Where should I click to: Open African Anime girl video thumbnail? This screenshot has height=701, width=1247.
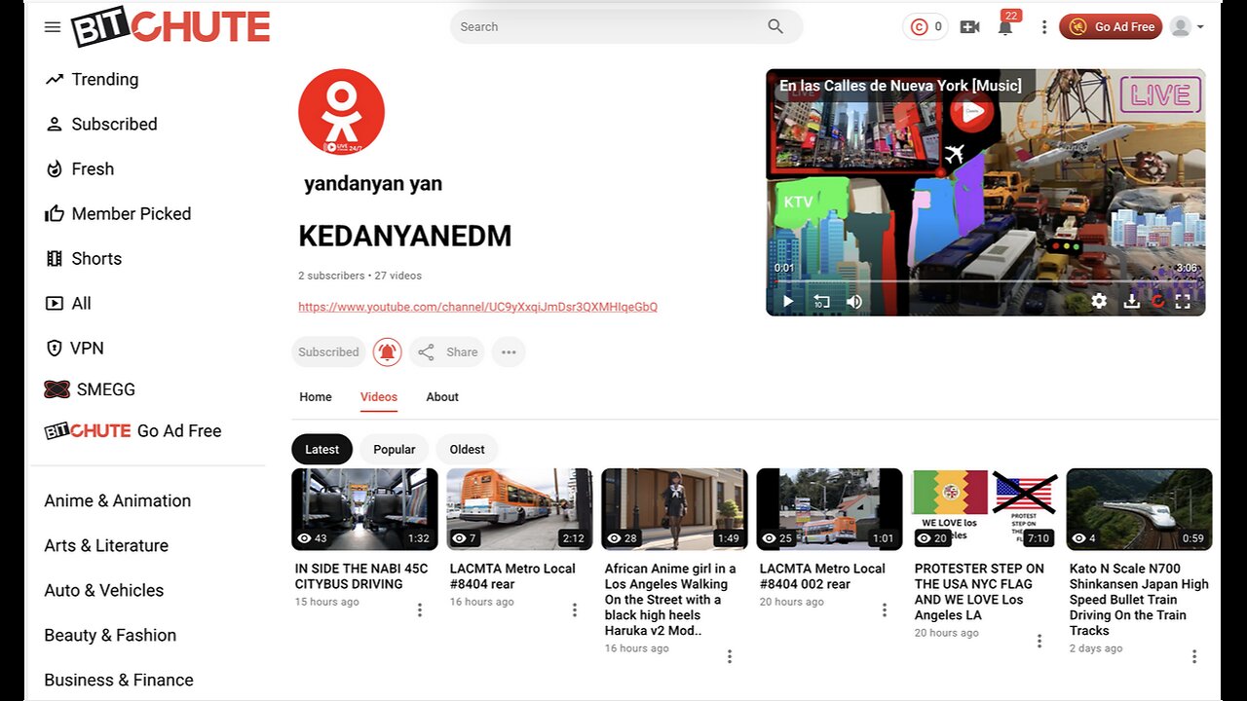click(674, 509)
